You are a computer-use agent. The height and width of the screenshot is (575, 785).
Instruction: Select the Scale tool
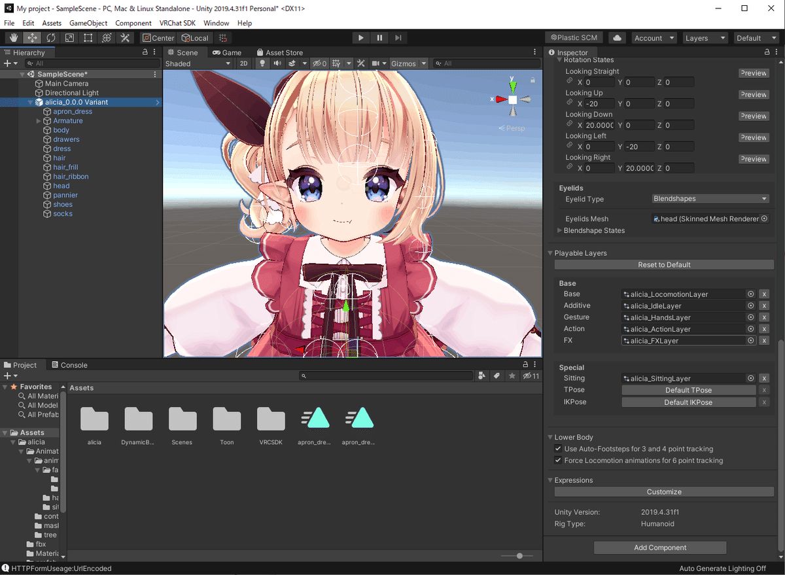[69, 38]
